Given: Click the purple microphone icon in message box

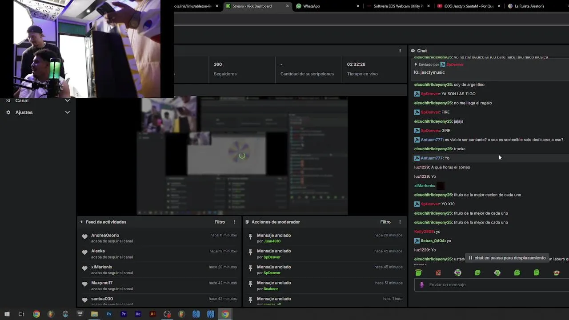Looking at the screenshot, I should (421, 285).
